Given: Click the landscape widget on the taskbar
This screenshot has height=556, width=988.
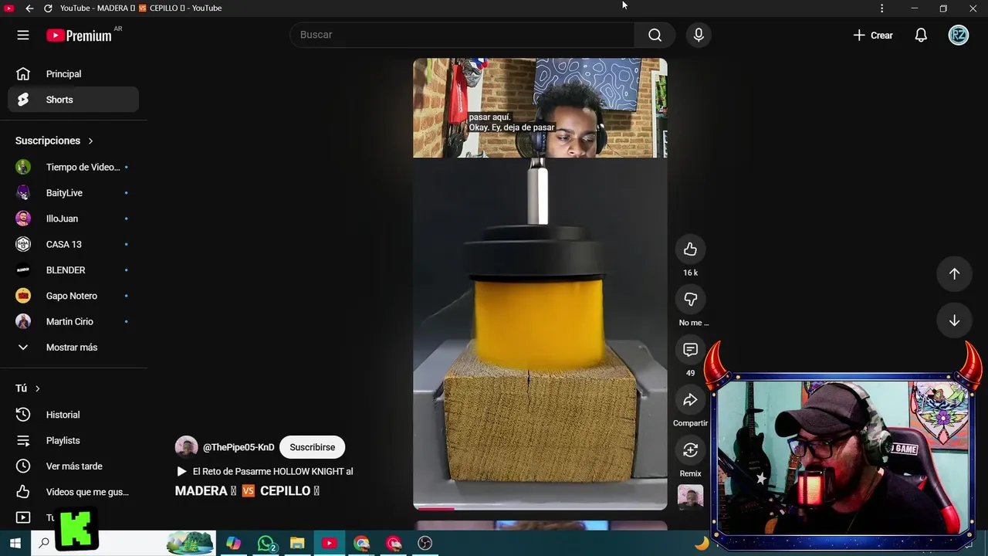Looking at the screenshot, I should pos(190,543).
